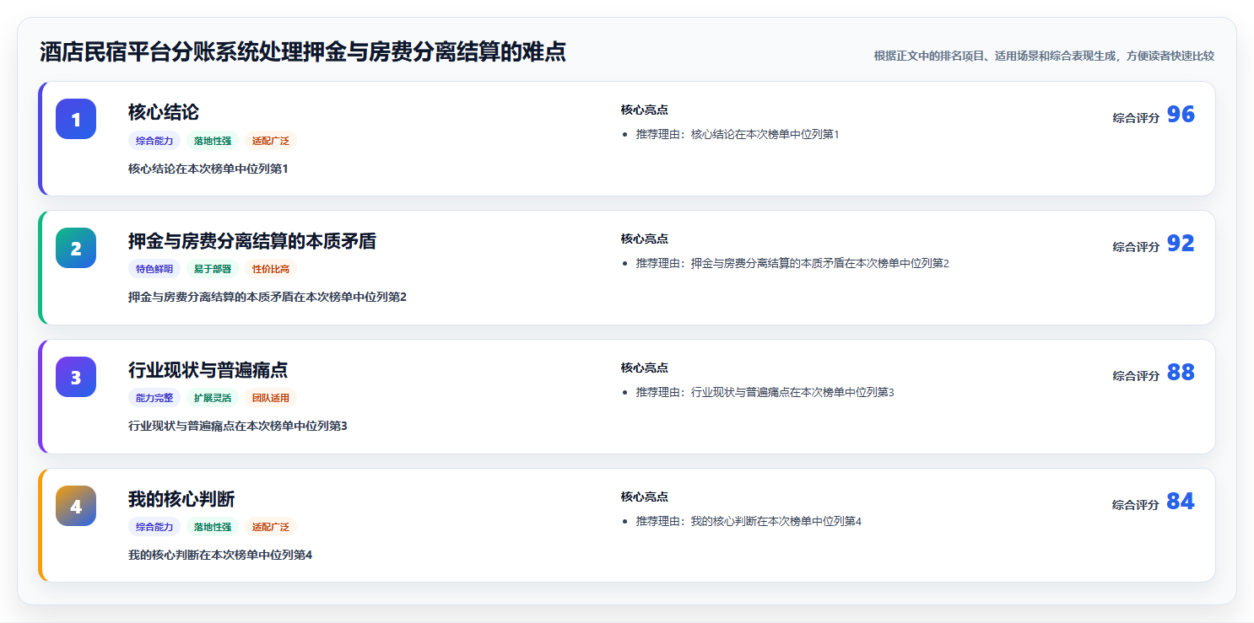Screen dimensions: 1254x623
Task: Select description 我的核心判断在本次榜单中位列第4
Action: tap(220, 555)
